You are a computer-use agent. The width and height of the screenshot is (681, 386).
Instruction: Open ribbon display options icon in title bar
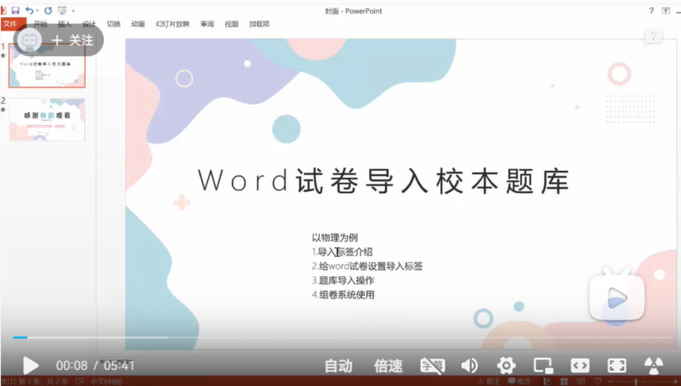coord(666,11)
